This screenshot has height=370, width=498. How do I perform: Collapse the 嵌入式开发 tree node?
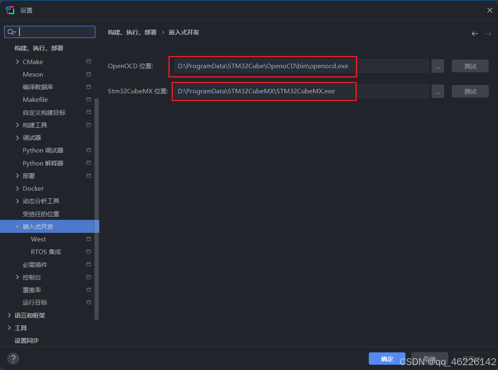[17, 226]
